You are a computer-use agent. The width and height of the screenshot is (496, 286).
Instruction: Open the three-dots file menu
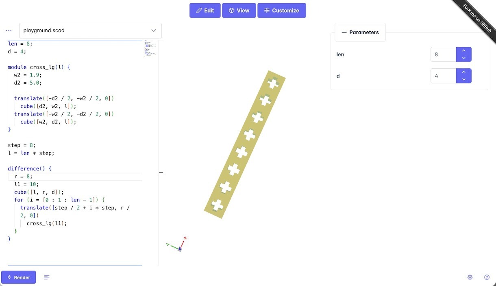(9, 31)
